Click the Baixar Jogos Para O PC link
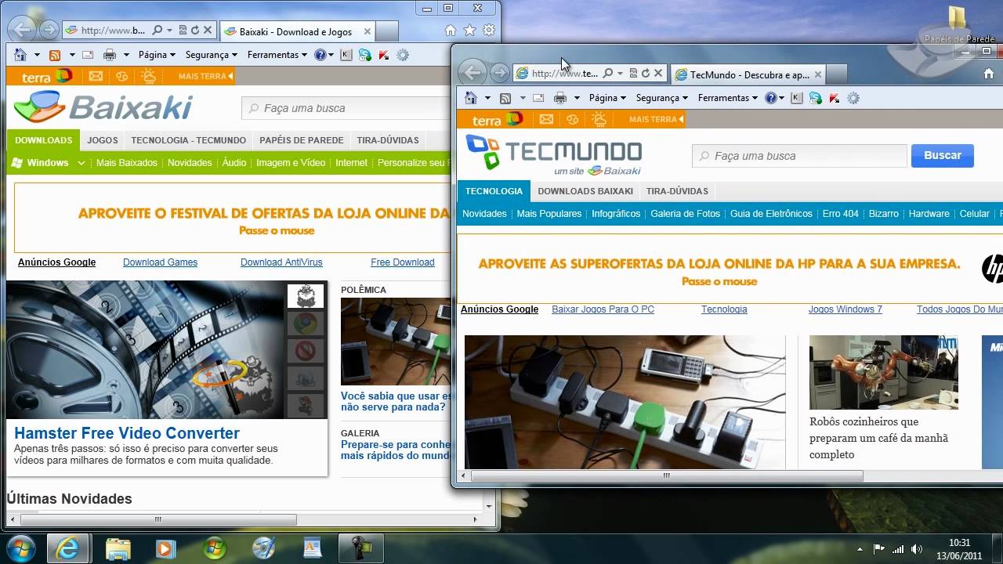 603,309
